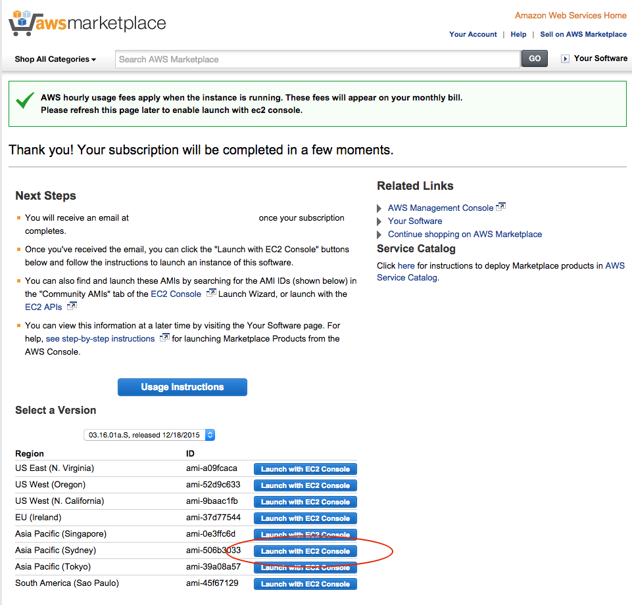The image size is (632, 605).
Task: Click AMI ID ami-a09fcaca
Action: coord(212,468)
